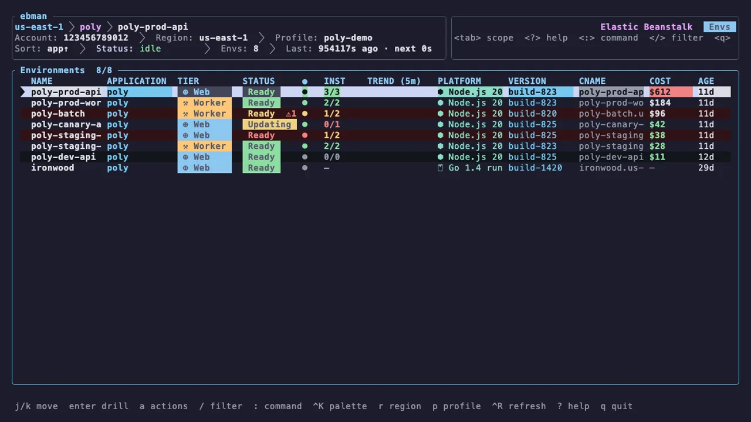
Task: Click the '<?> help' header hint
Action: [546, 38]
